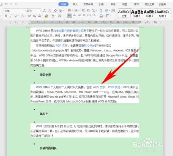The height and width of the screenshot is (156, 173).
Task: Toggle italic formatting
Action: pyautogui.click(x=11, y=16)
